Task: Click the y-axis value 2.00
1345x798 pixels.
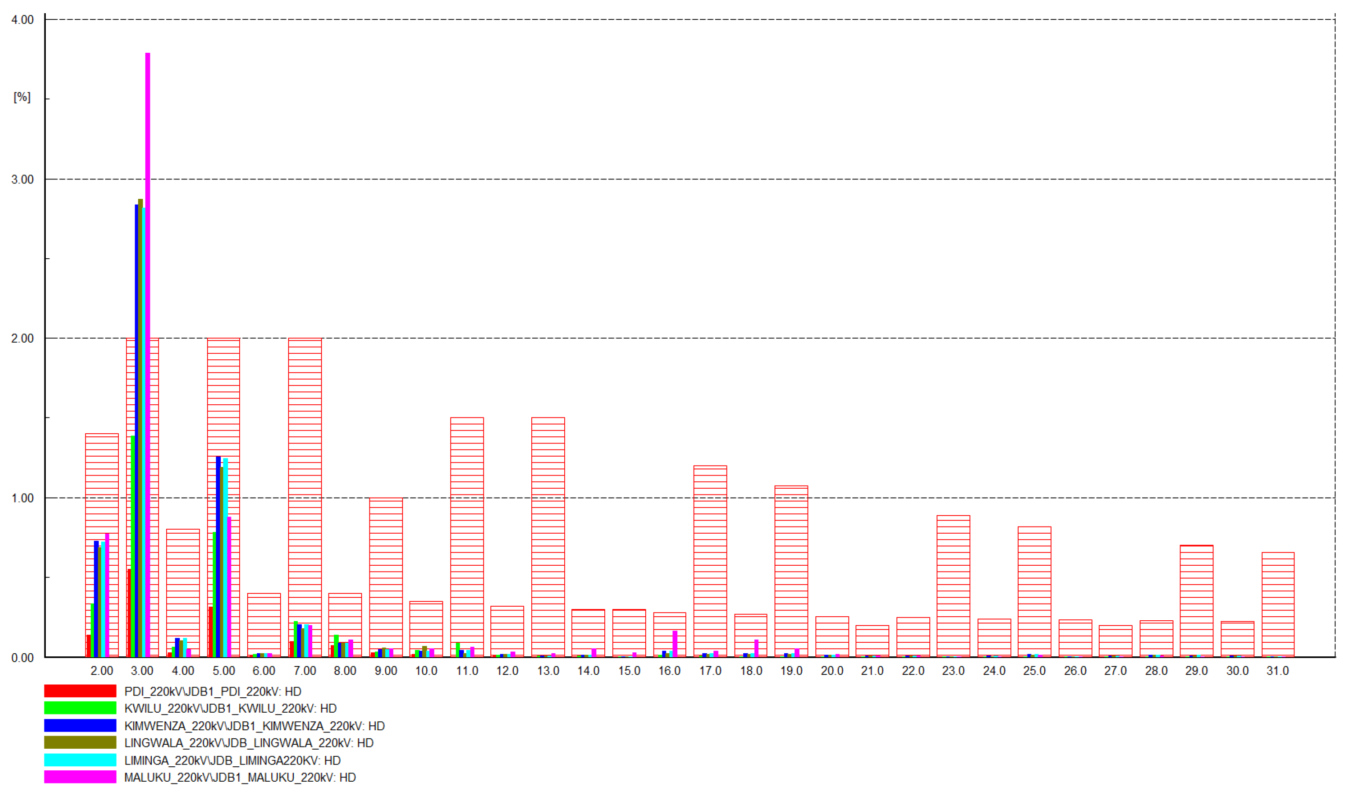Action: click(x=22, y=339)
